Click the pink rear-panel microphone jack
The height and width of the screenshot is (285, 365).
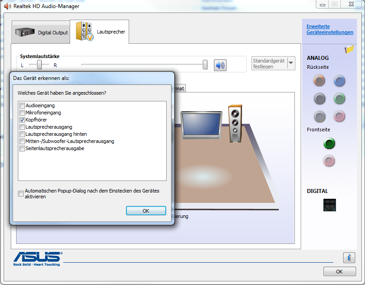point(340,116)
